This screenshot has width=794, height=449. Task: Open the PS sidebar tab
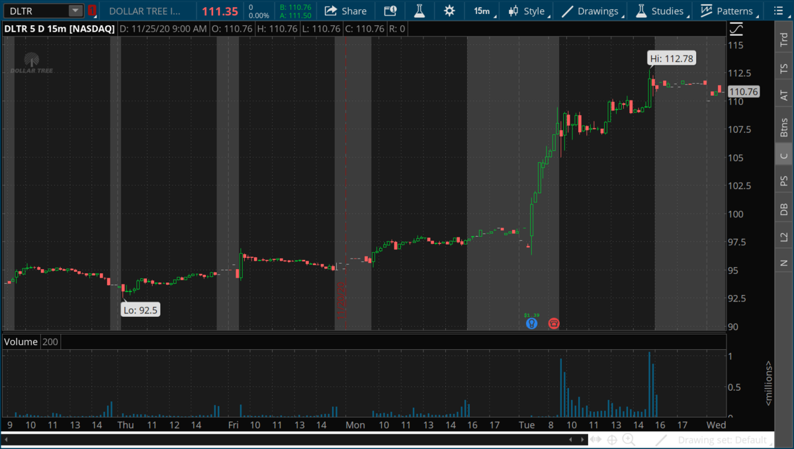pos(784,181)
